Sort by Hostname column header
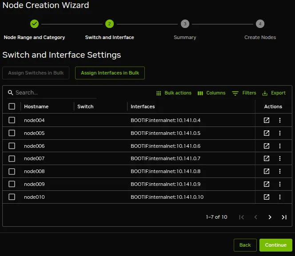 pyautogui.click(x=36, y=106)
